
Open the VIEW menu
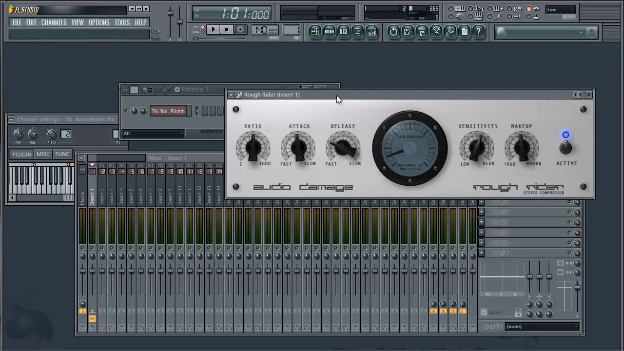78,22
